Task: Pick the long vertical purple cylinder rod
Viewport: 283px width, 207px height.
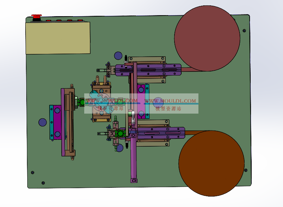Action: pyautogui.click(x=134, y=155)
